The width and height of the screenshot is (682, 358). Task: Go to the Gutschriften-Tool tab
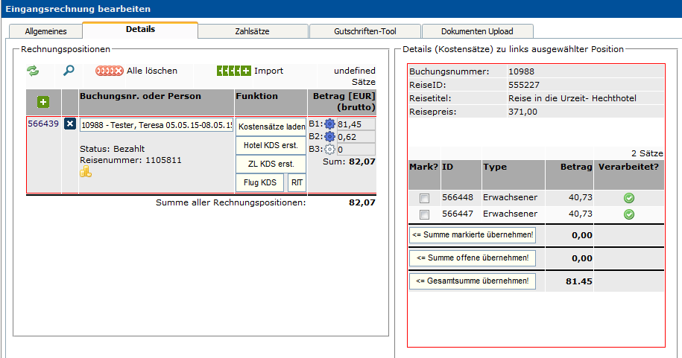click(x=364, y=31)
